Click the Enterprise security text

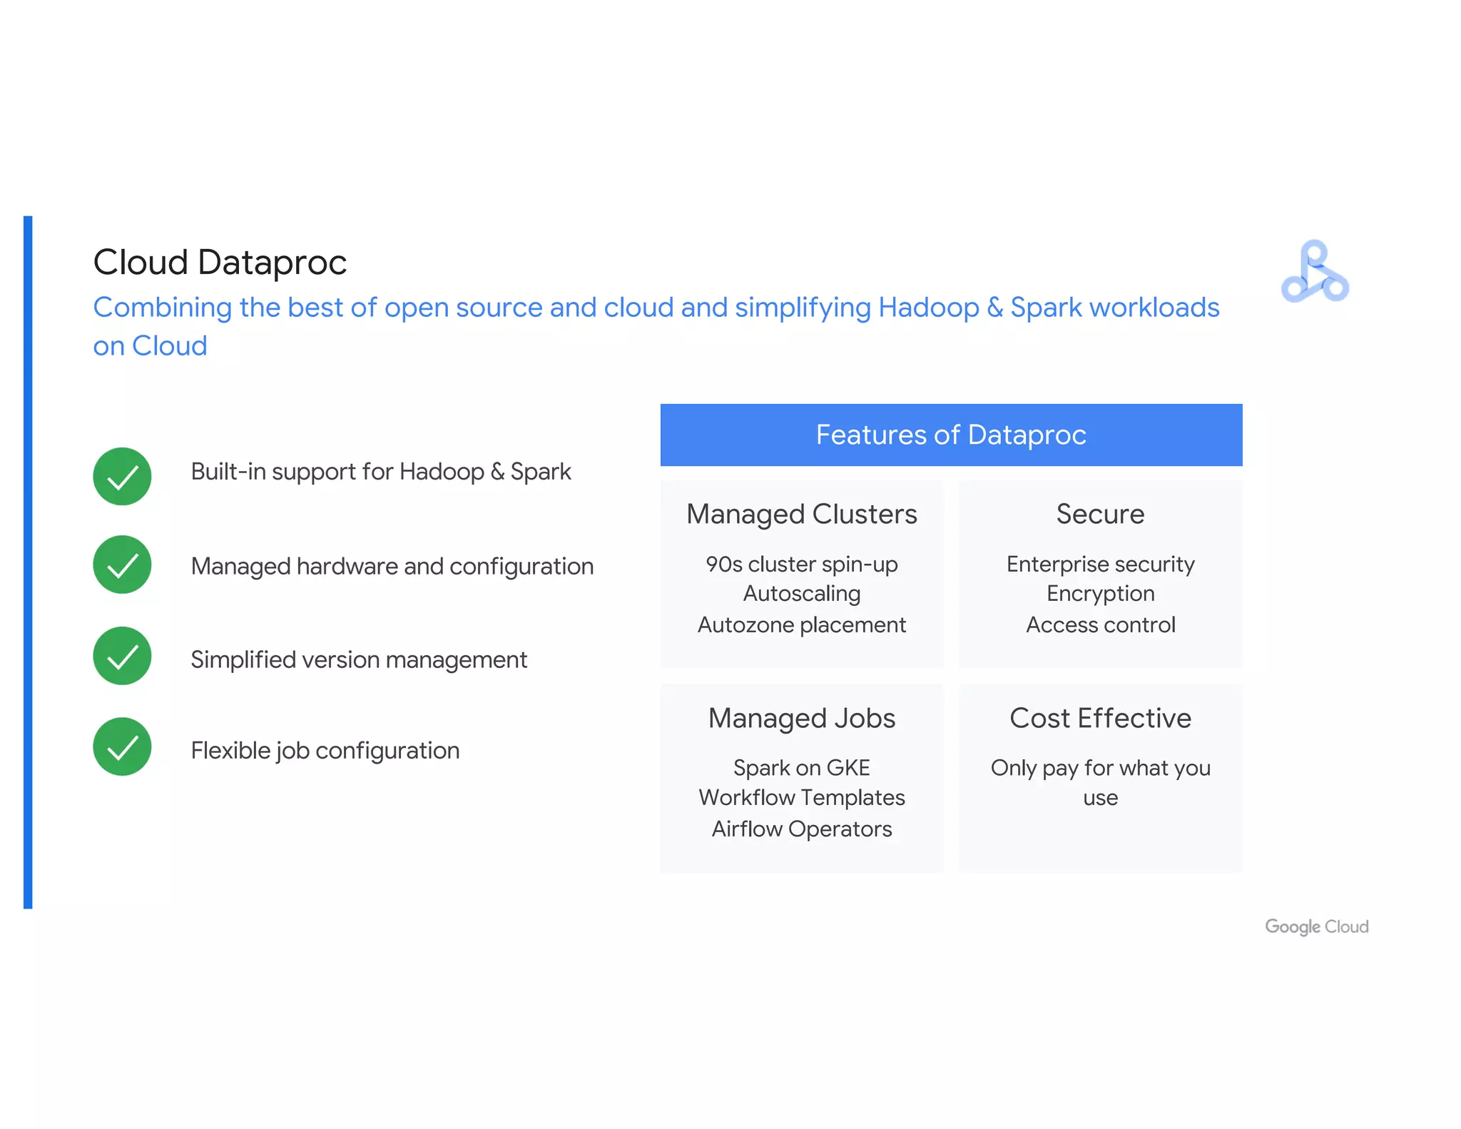point(1100,564)
